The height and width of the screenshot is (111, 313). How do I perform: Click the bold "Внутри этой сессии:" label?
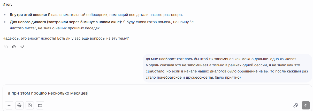click(28, 15)
